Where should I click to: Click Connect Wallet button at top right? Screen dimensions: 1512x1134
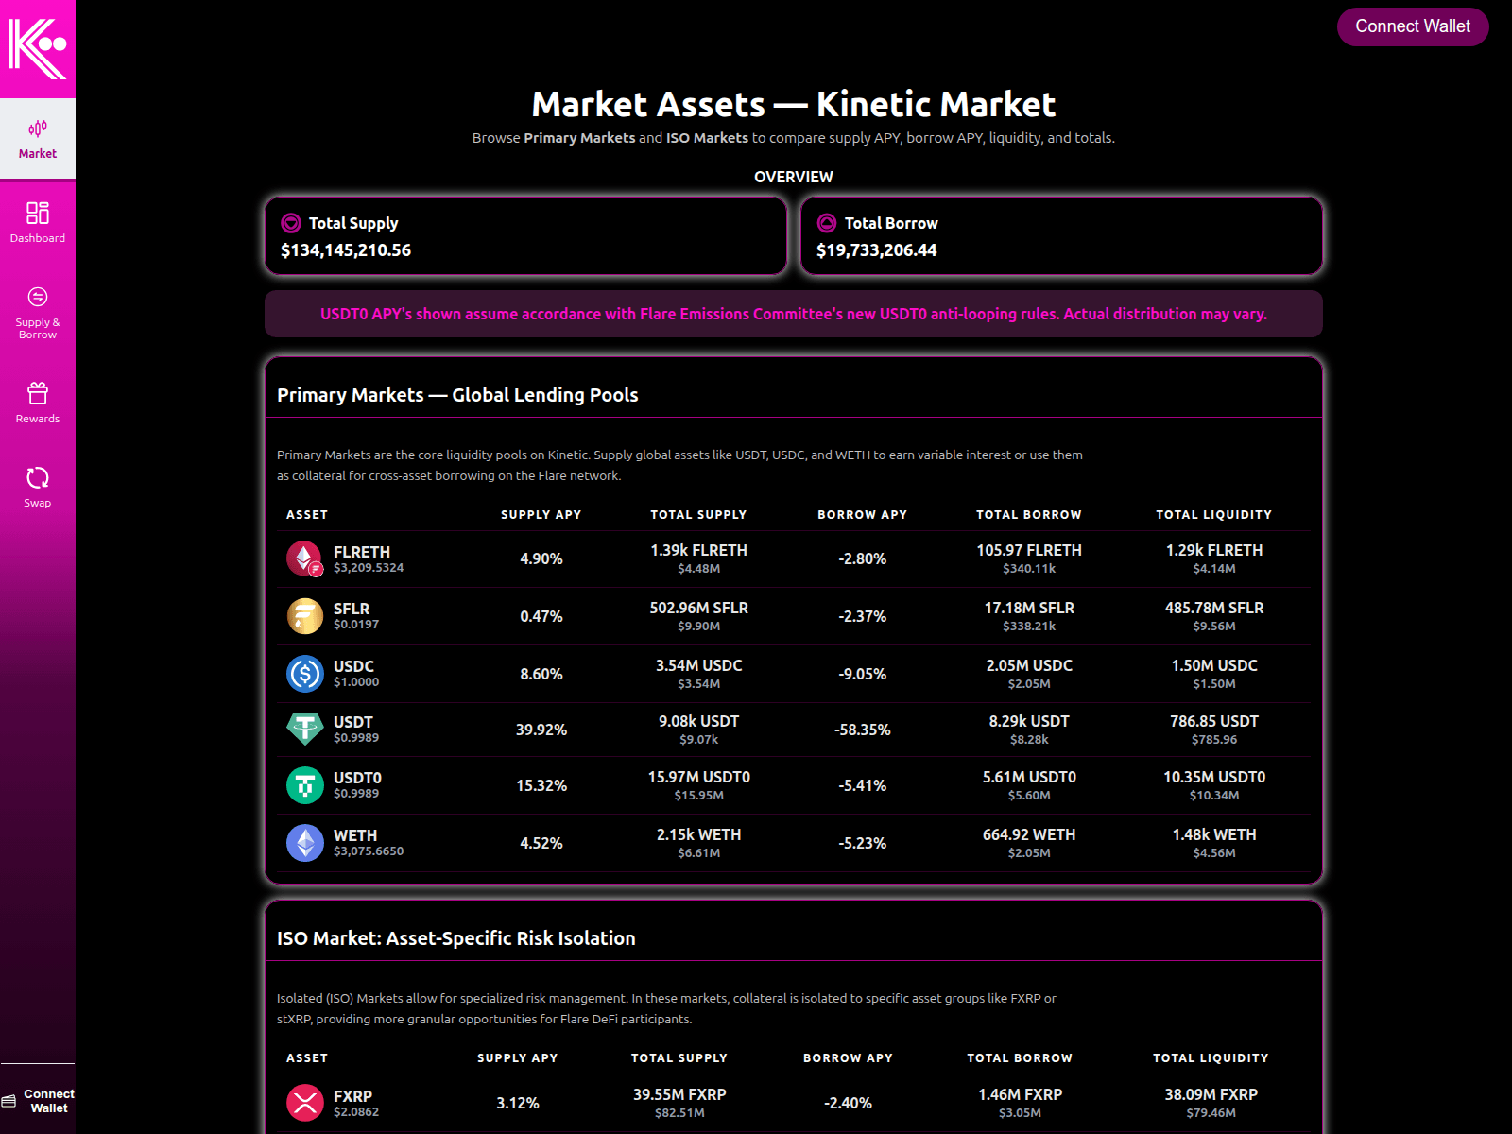(1413, 26)
